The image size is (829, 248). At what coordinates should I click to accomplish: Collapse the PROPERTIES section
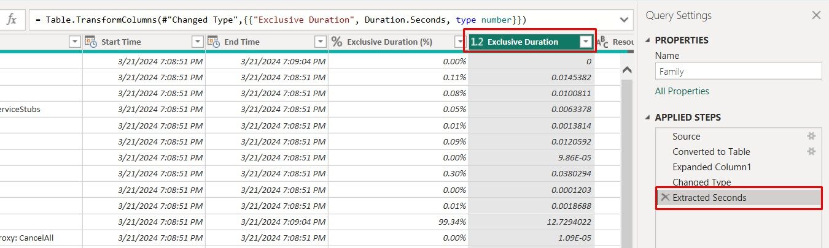648,40
